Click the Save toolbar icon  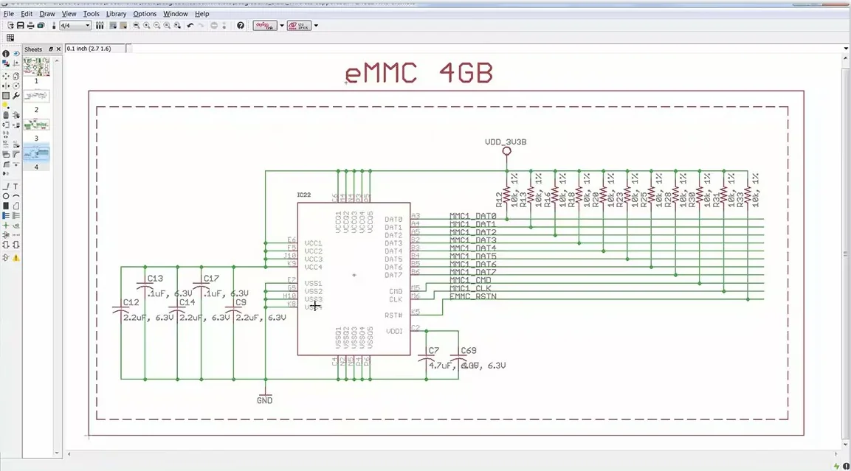20,25
